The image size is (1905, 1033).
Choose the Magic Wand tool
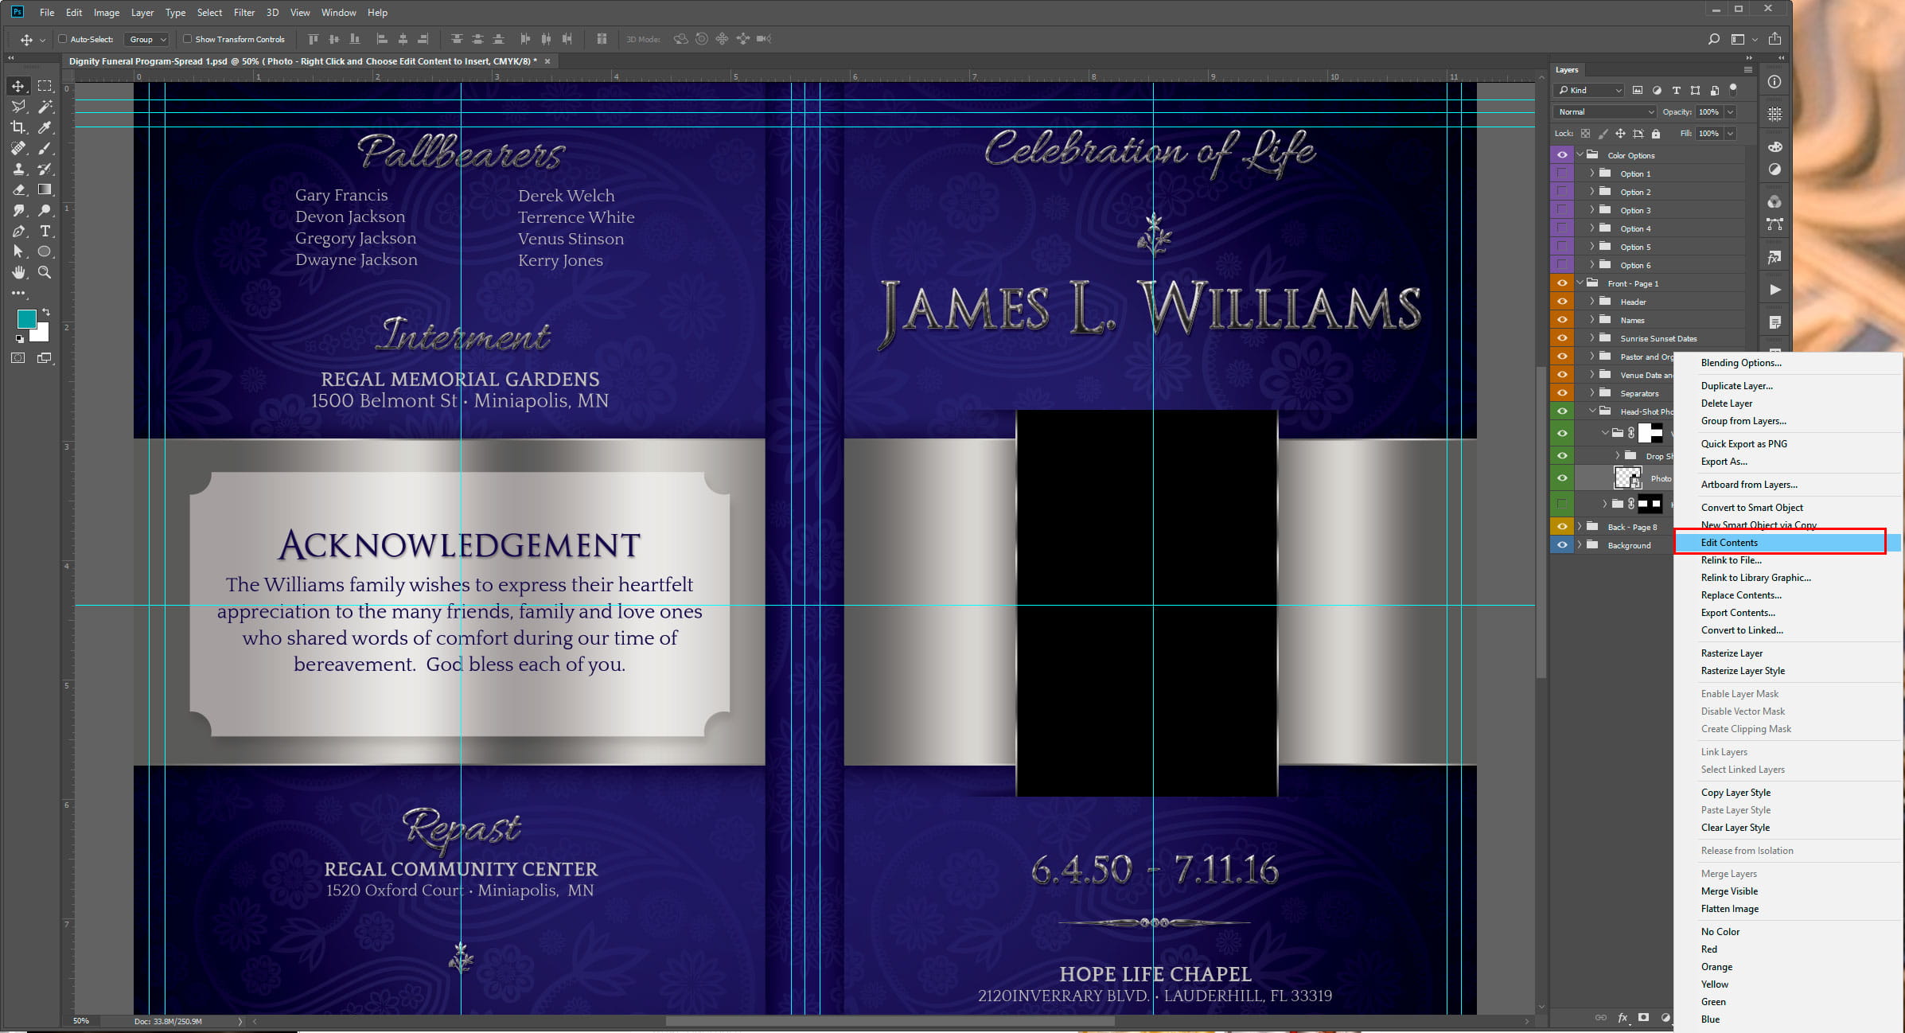tap(45, 107)
